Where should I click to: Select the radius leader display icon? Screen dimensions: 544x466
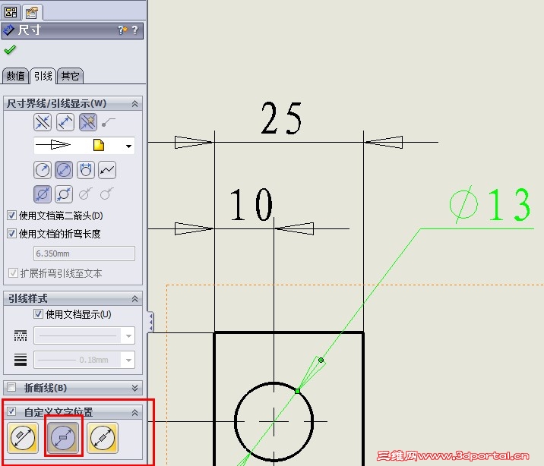coord(43,170)
